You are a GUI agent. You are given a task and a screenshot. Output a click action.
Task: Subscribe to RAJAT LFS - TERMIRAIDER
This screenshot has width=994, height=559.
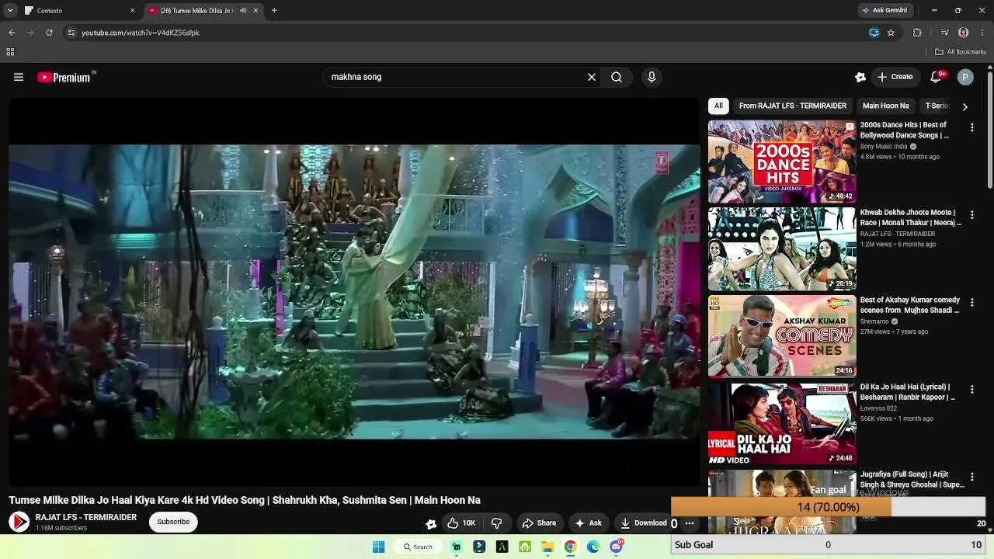click(173, 522)
